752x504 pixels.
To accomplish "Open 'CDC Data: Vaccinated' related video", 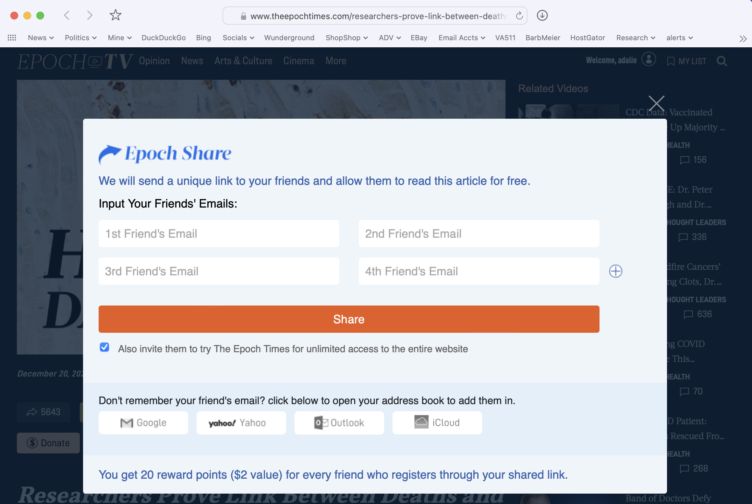I will 669,112.
